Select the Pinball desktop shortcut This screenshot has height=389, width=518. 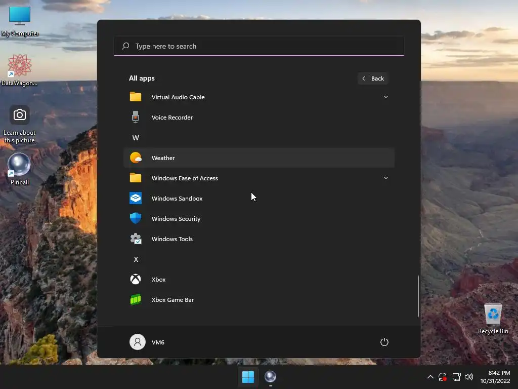20,169
